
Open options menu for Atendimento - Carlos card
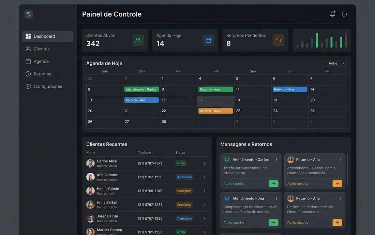(x=276, y=160)
